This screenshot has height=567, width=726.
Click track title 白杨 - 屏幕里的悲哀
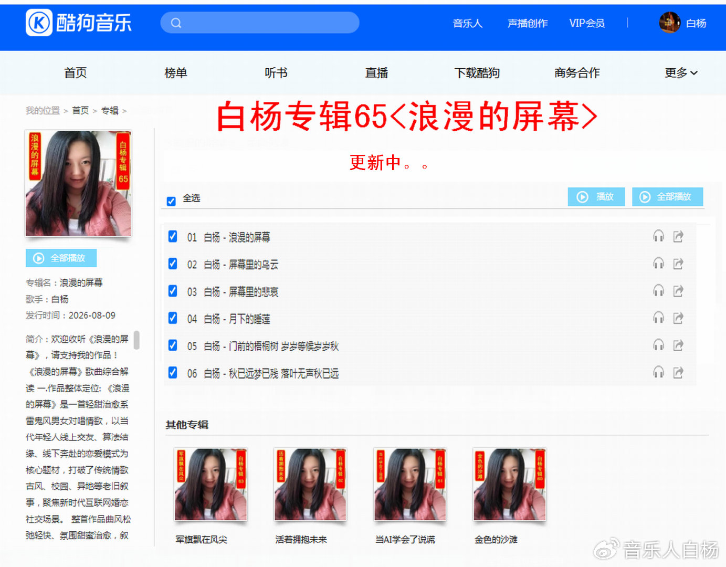pyautogui.click(x=241, y=292)
